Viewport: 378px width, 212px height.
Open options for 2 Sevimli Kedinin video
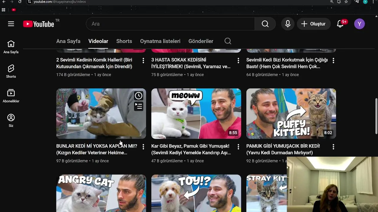pyautogui.click(x=143, y=61)
